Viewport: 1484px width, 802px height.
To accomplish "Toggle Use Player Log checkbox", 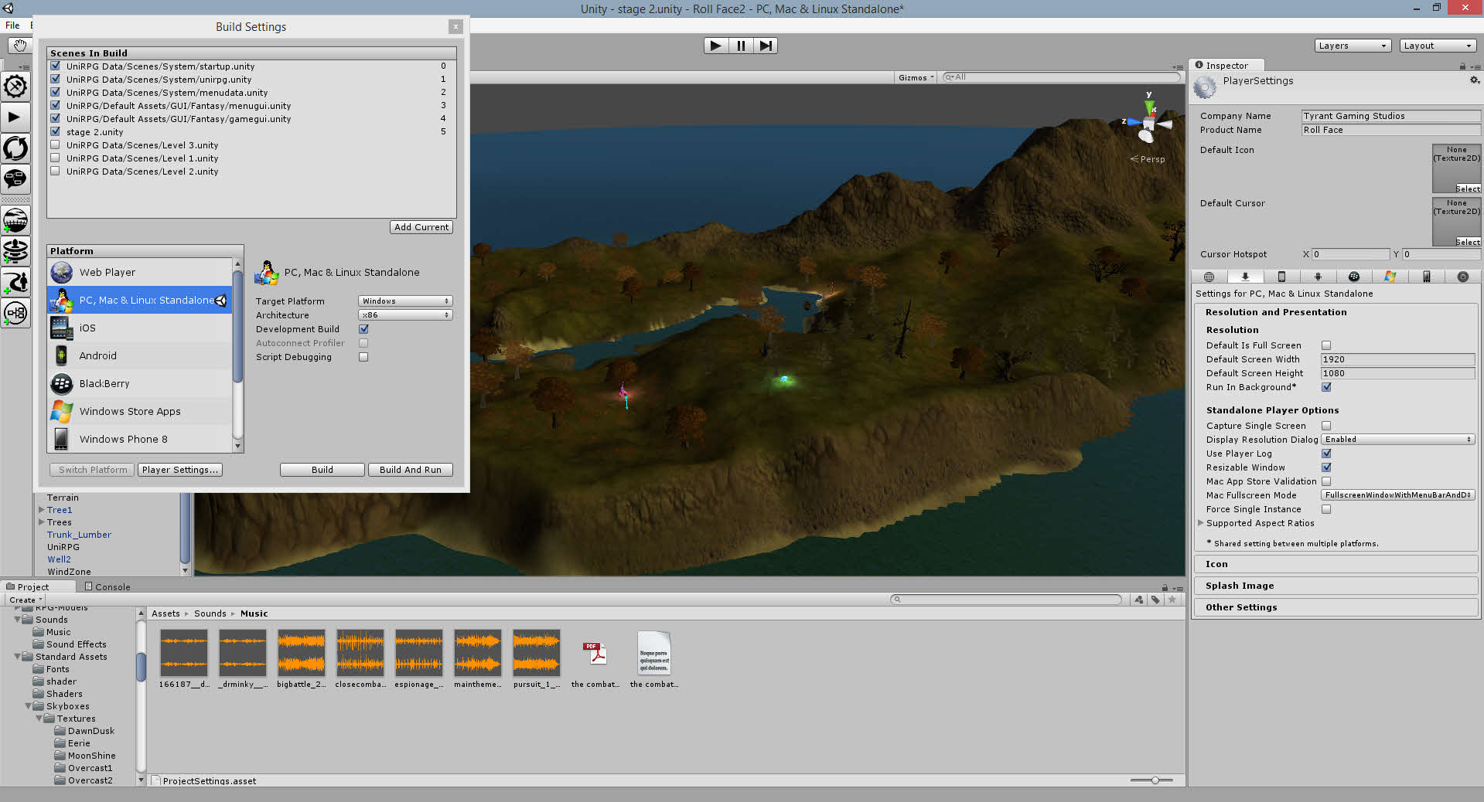I will (x=1326, y=454).
